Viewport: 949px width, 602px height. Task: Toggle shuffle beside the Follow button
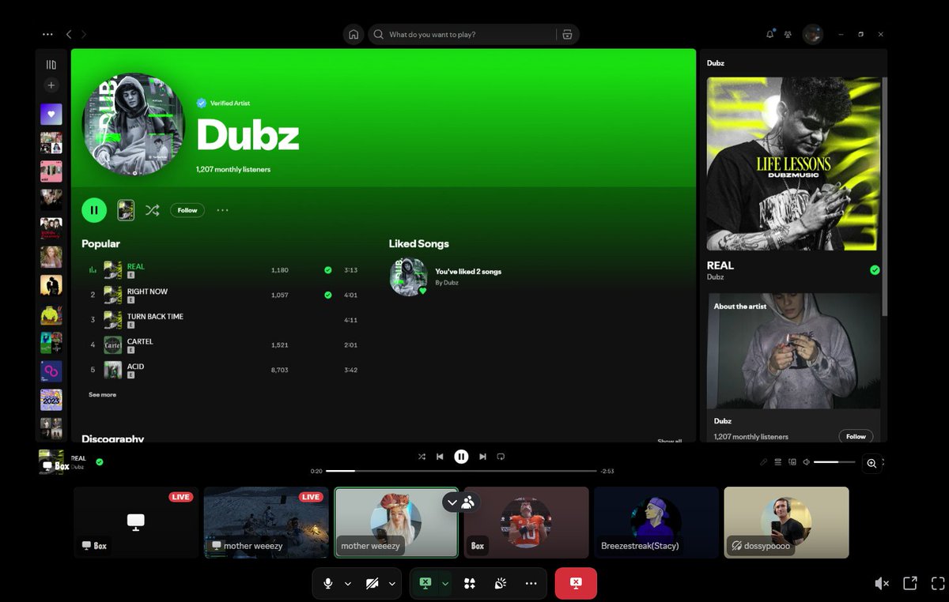pyautogui.click(x=153, y=210)
